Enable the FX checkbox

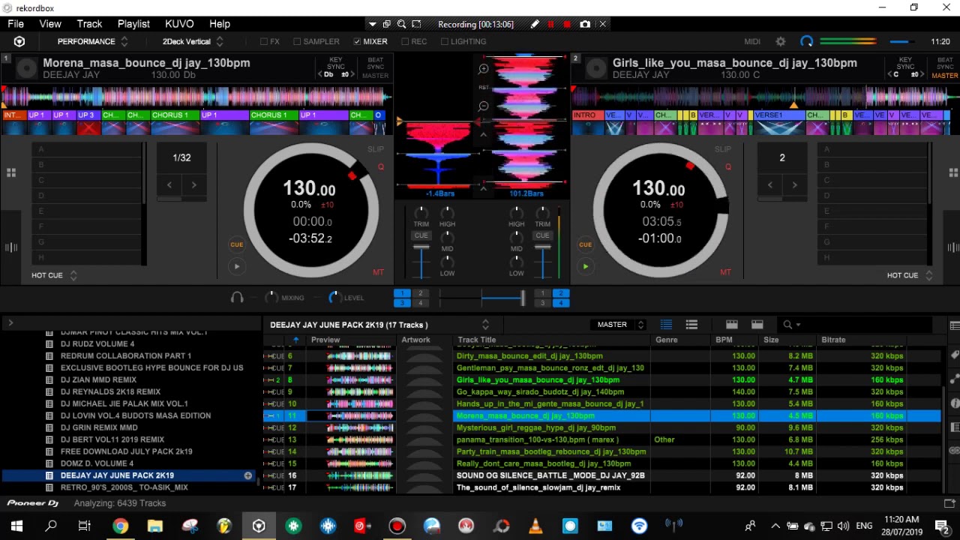click(x=264, y=42)
